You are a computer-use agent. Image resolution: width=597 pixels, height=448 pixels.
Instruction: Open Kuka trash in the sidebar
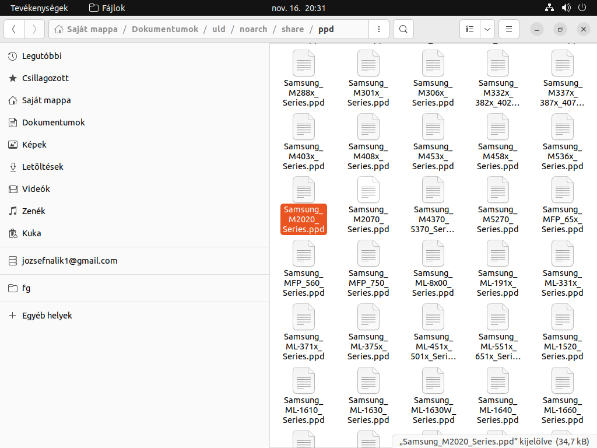click(x=135, y=233)
